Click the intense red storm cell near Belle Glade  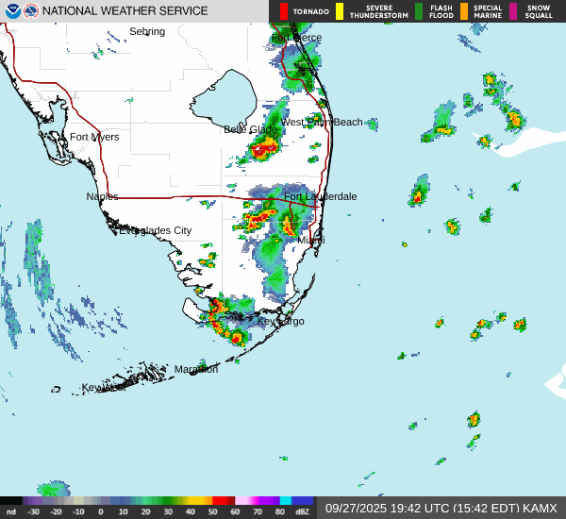click(262, 149)
